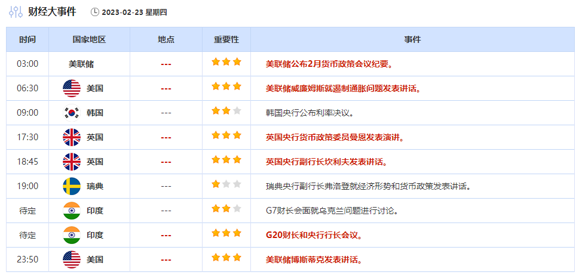Open event 美联储威廉姆斯就遏制通胀问题发表讲话
The image size is (579, 275).
click(x=344, y=88)
